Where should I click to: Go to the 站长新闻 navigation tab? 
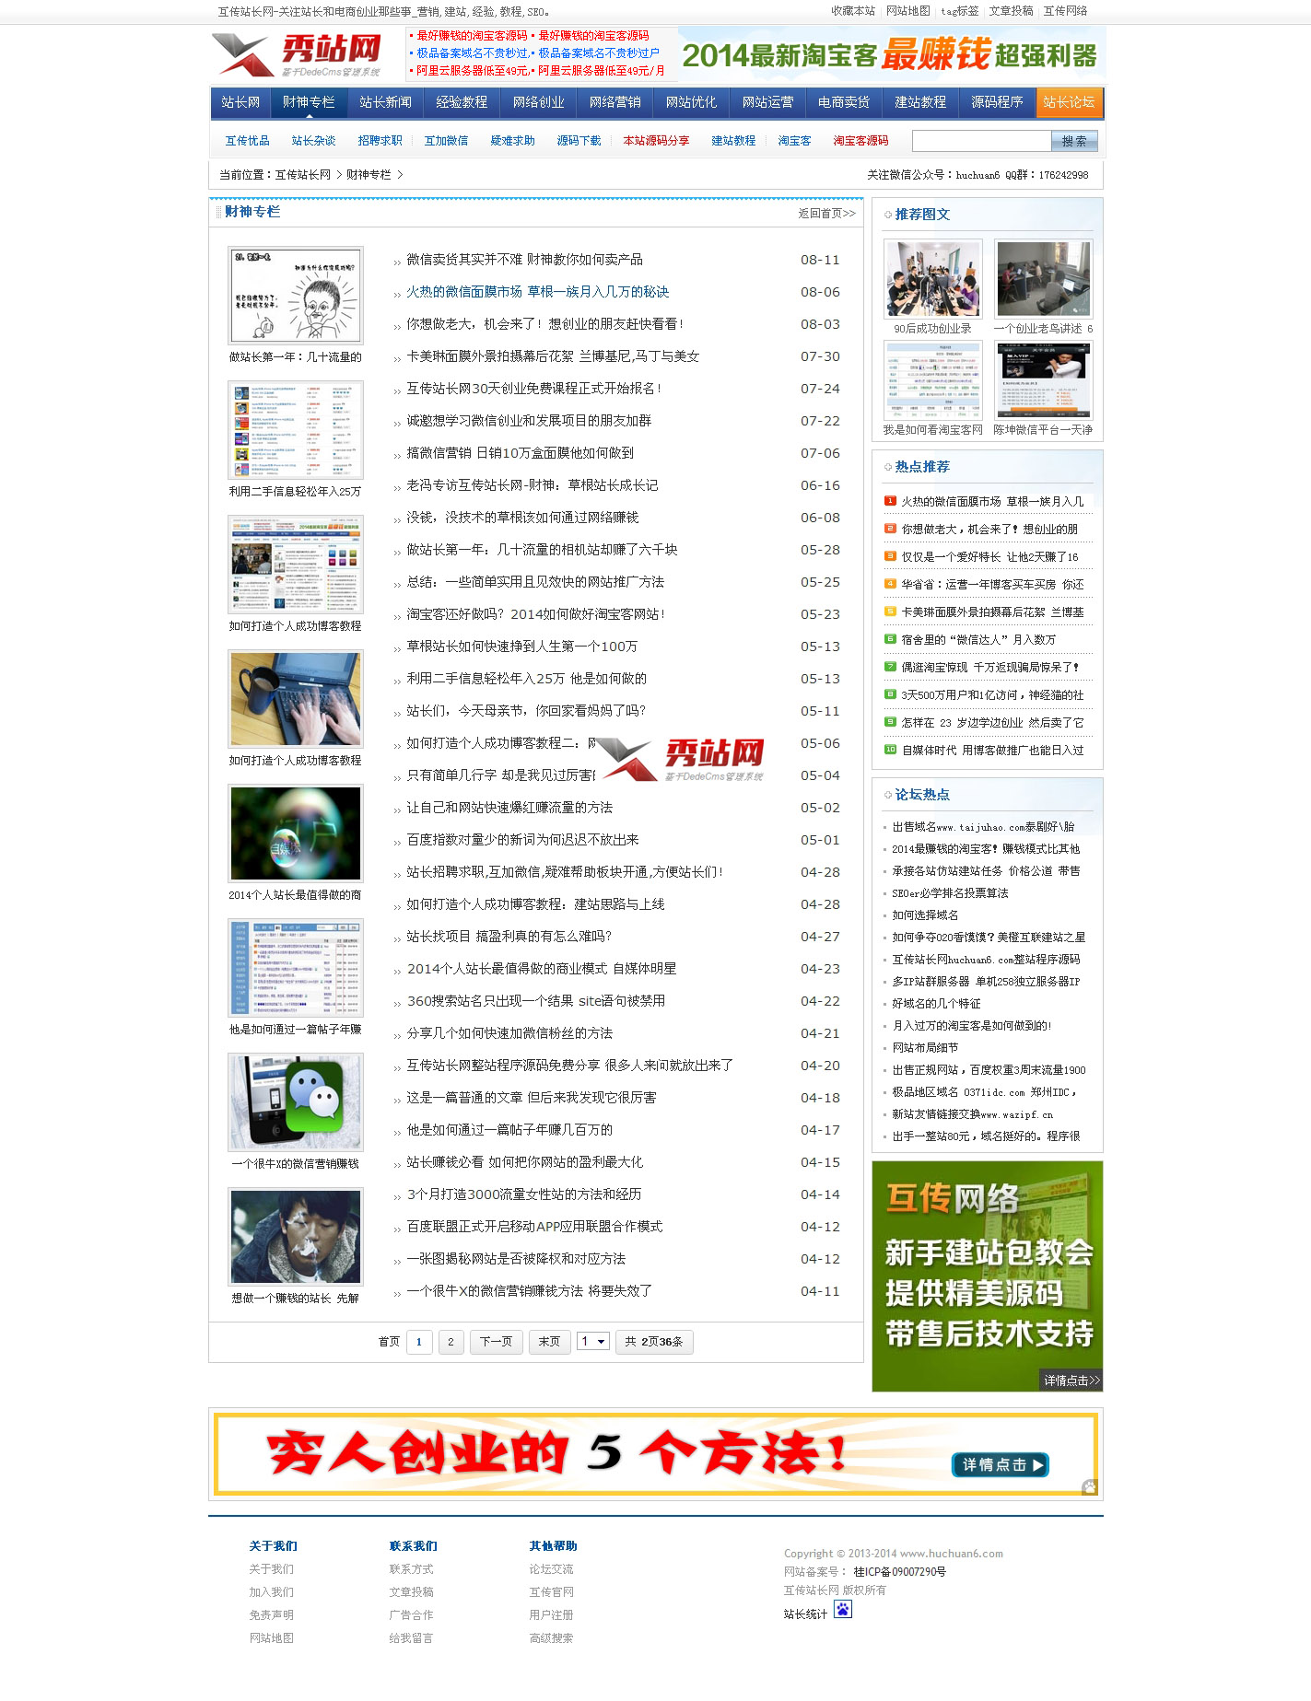(385, 102)
